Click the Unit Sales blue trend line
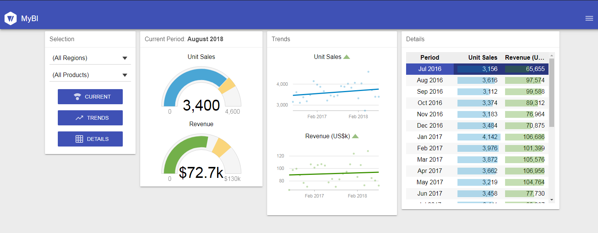This screenshot has width=598, height=233. click(335, 92)
